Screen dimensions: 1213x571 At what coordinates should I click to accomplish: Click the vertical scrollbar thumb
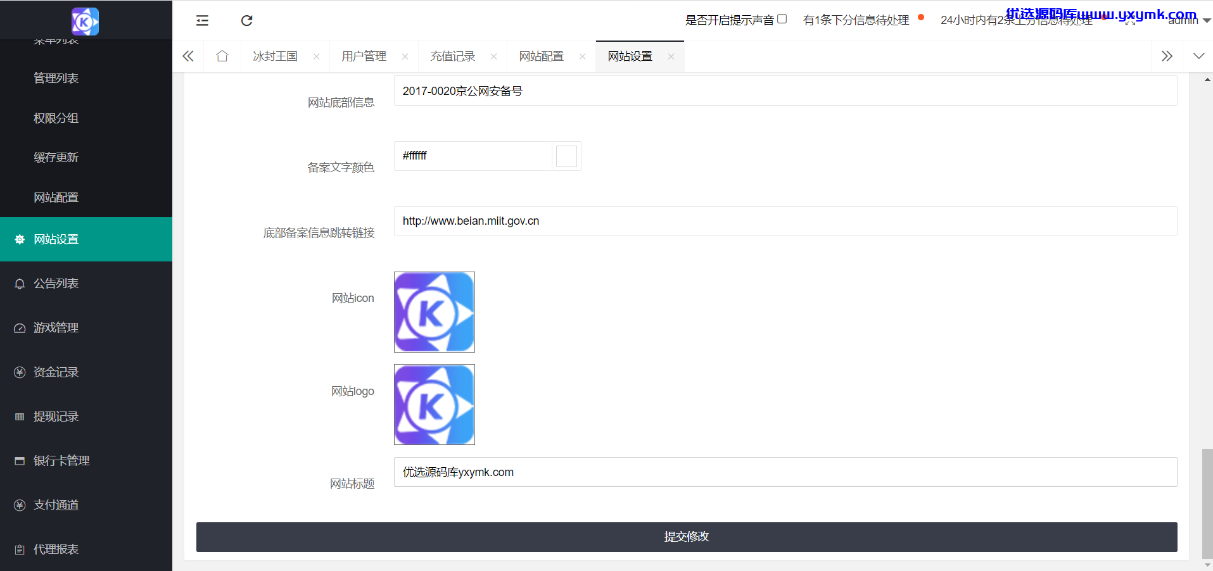(1207, 503)
